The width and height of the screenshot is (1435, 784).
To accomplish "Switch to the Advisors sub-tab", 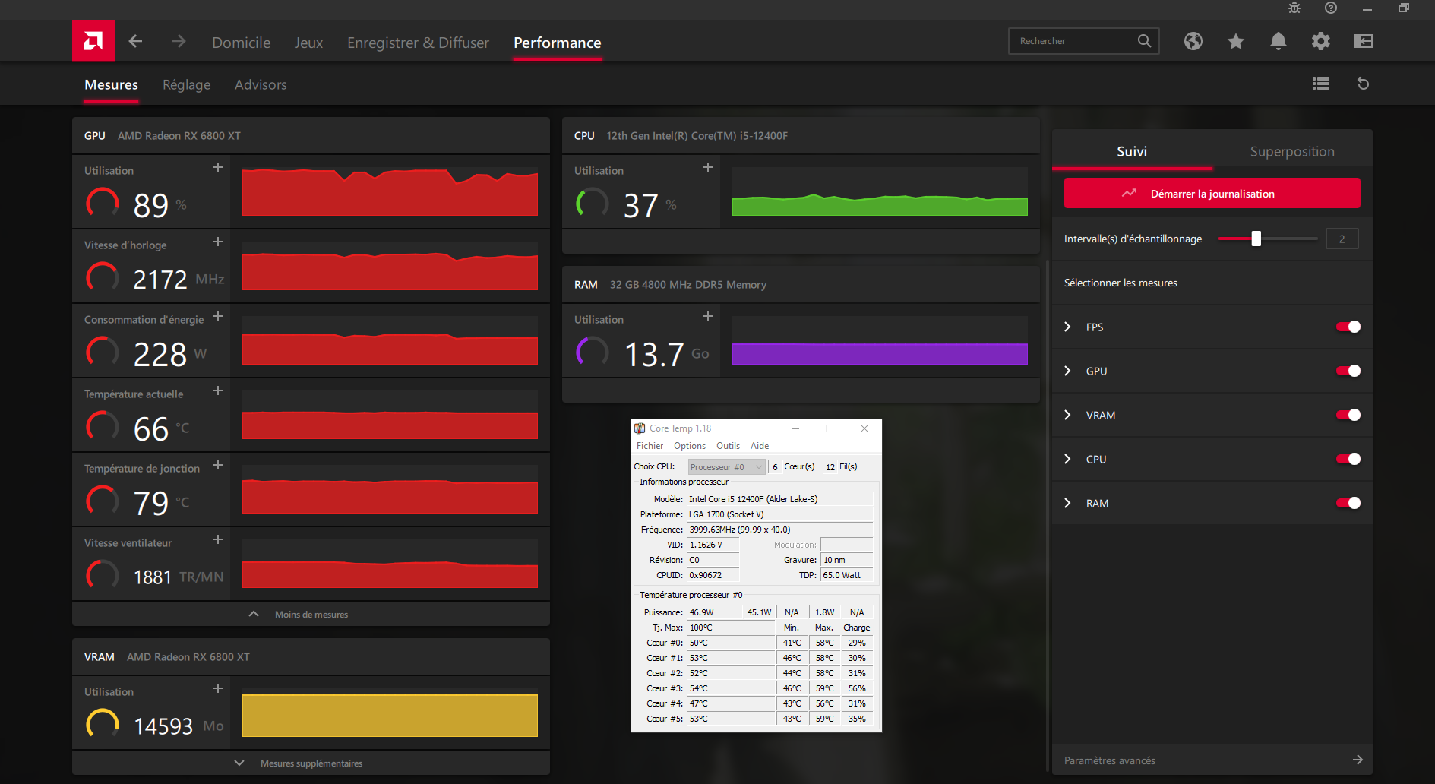I will click(261, 84).
